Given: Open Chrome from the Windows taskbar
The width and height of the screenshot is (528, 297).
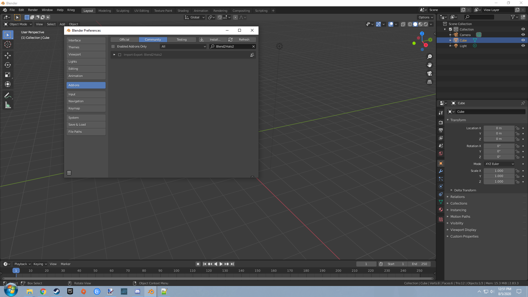Looking at the screenshot, I should click(x=43, y=291).
